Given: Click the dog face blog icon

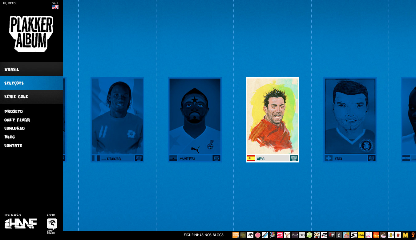Looking at the screenshot, I should click(287, 235).
